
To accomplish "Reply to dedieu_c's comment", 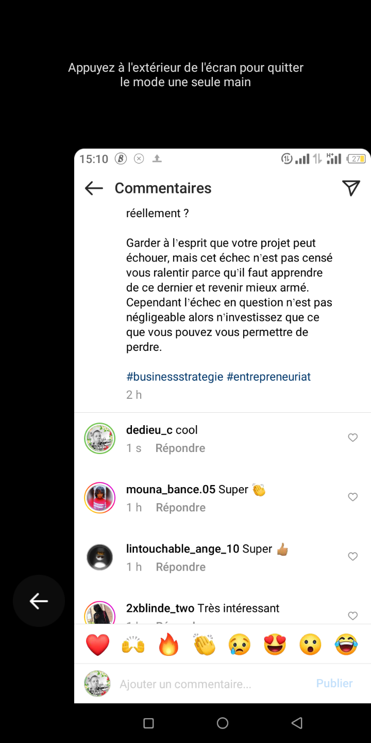I will tap(180, 448).
